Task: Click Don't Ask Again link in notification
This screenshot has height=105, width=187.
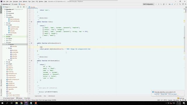Action: [173, 94]
